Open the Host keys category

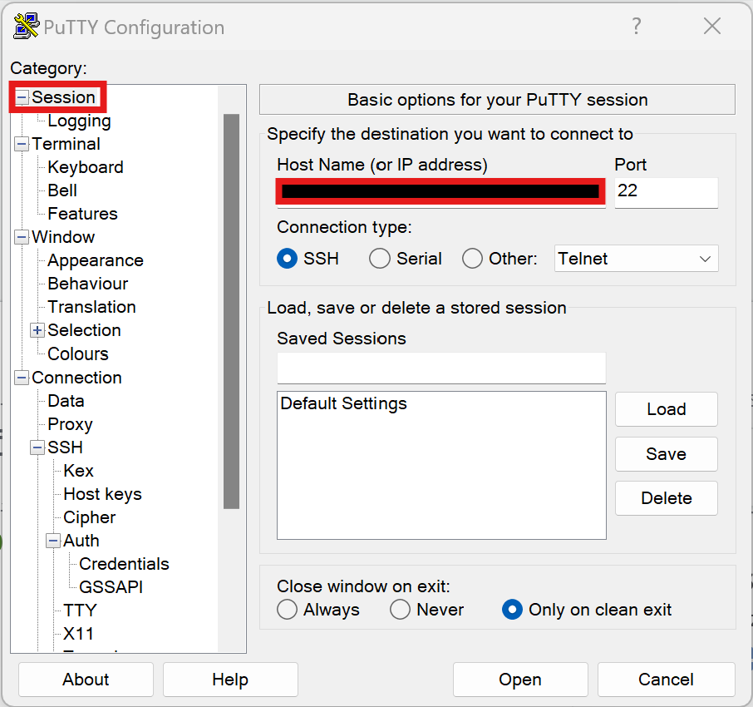point(103,494)
